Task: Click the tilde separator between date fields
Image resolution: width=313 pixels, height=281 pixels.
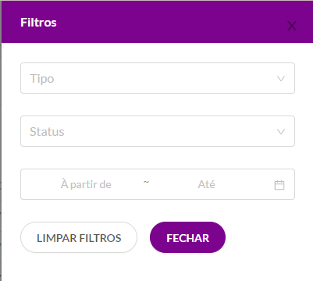Action: pyautogui.click(x=146, y=182)
